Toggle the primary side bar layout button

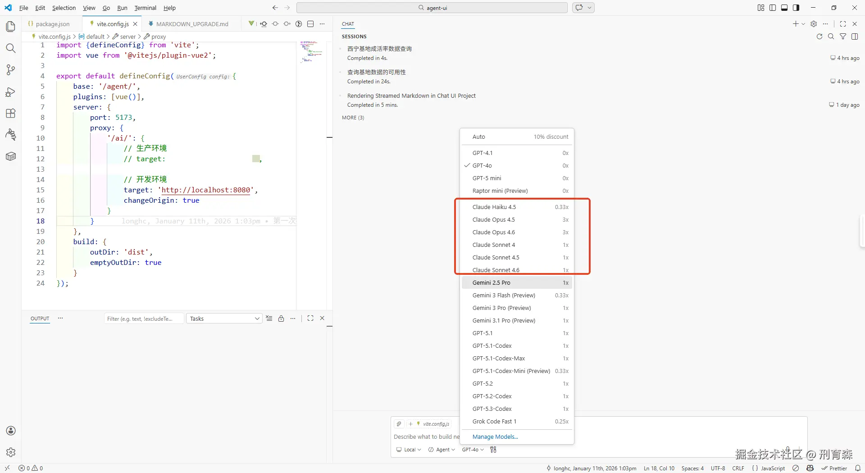773,8
